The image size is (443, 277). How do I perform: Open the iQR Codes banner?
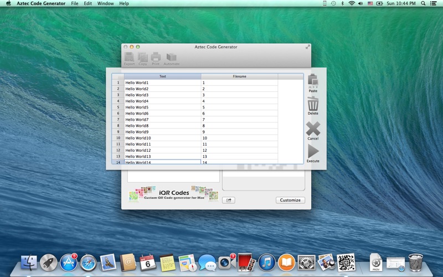pos(173,193)
